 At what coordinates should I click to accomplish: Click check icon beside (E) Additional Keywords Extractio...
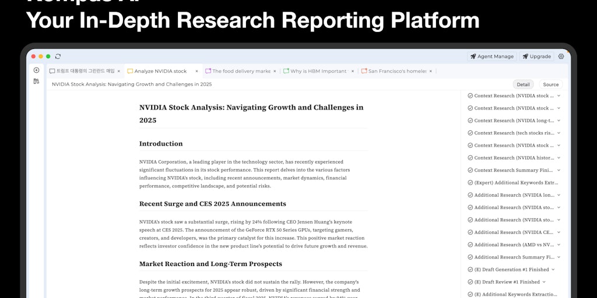[470, 294]
